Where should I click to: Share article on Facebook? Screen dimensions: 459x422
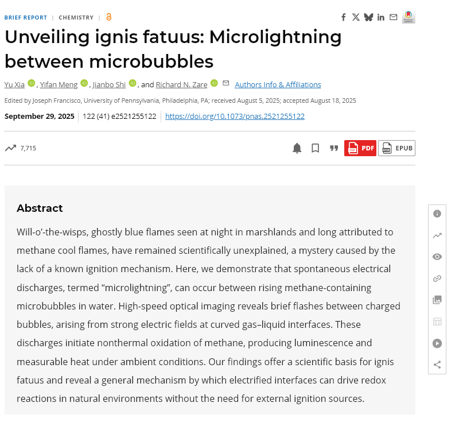344,17
